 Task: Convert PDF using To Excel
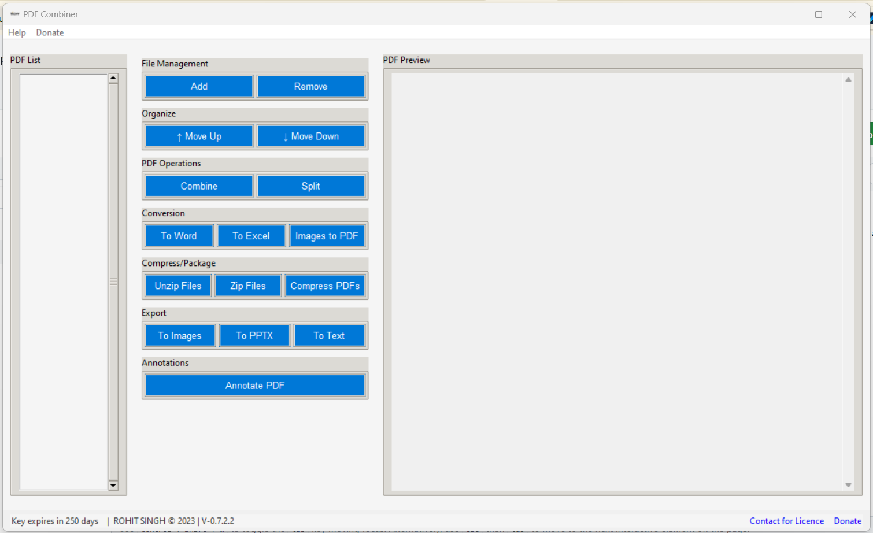[251, 236]
